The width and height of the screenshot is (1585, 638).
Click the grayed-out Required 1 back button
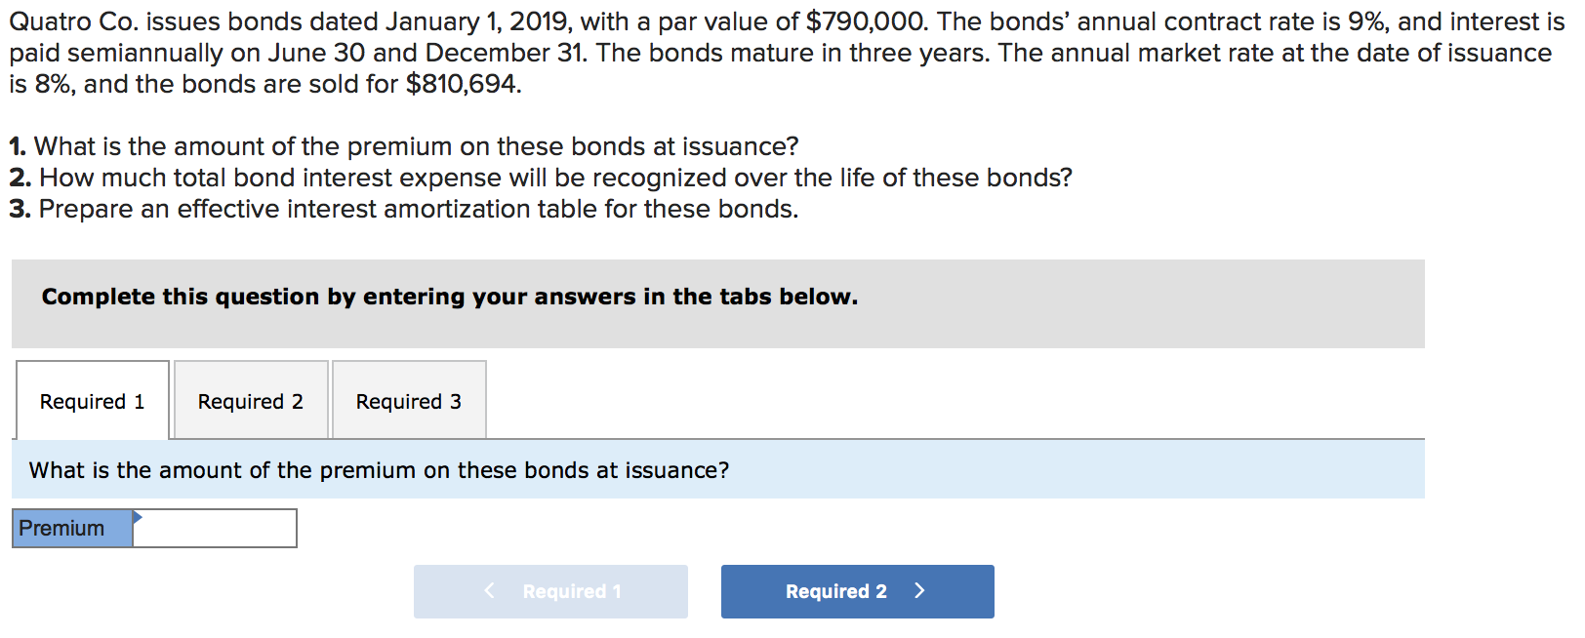[x=550, y=591]
